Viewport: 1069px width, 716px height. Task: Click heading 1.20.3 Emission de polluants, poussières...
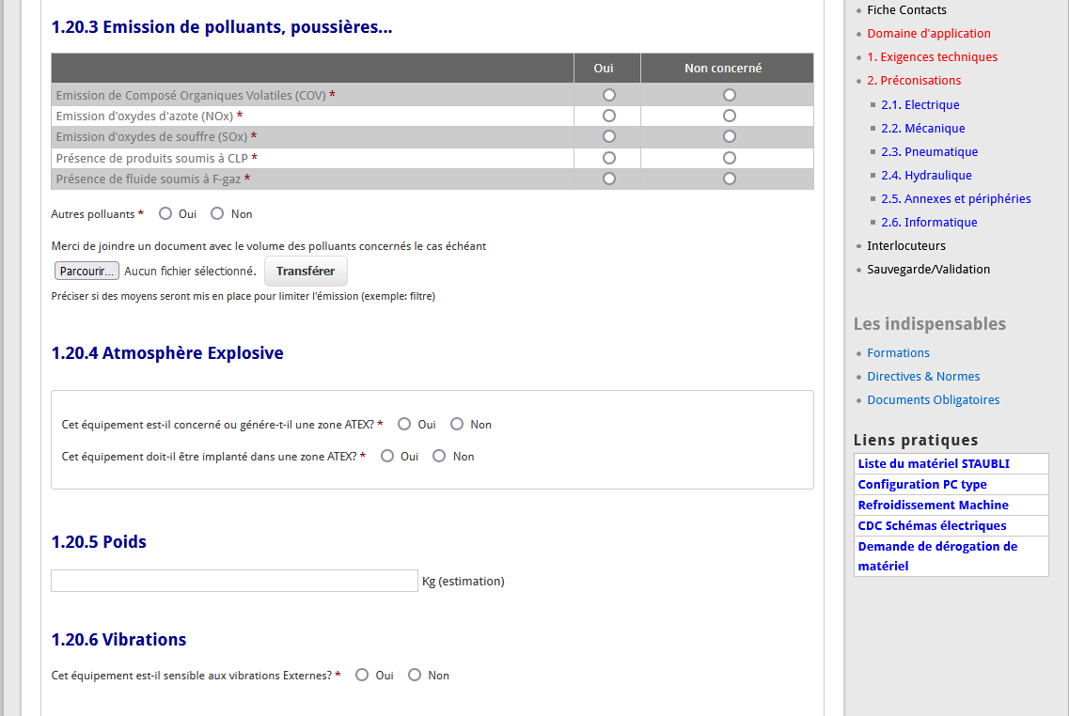point(222,27)
